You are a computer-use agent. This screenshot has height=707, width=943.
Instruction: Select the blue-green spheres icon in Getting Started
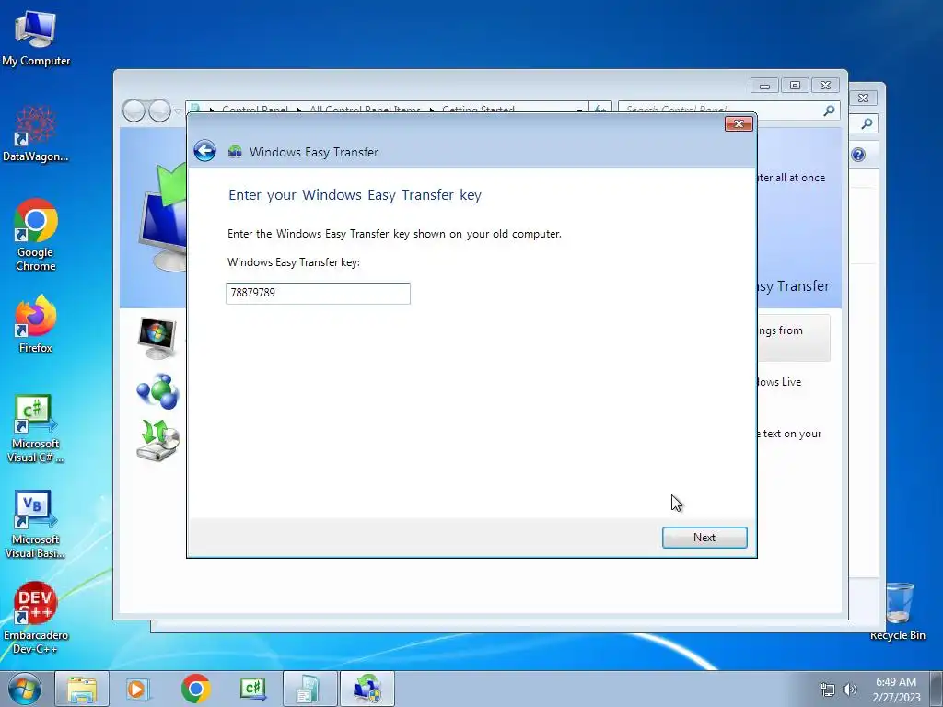point(157,391)
